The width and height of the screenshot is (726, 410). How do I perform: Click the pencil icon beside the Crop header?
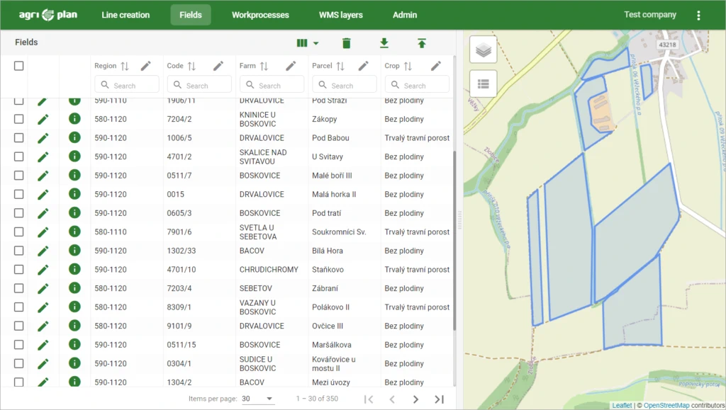pyautogui.click(x=436, y=64)
